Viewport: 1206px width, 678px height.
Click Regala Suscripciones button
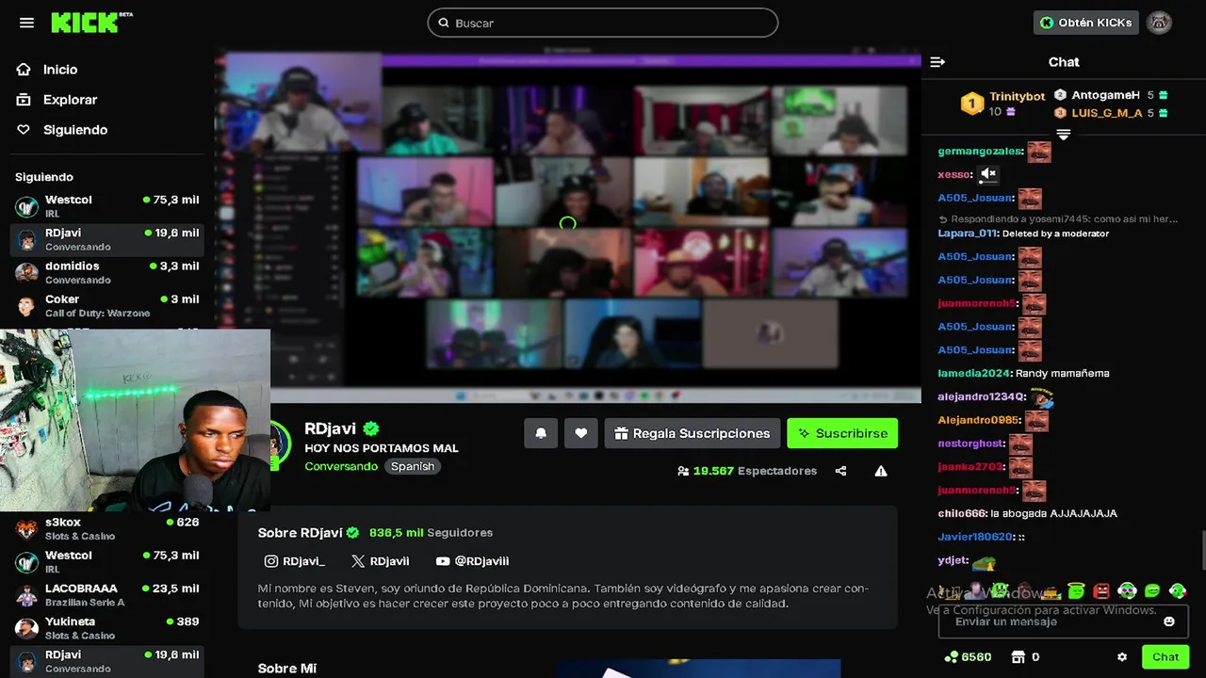(692, 433)
